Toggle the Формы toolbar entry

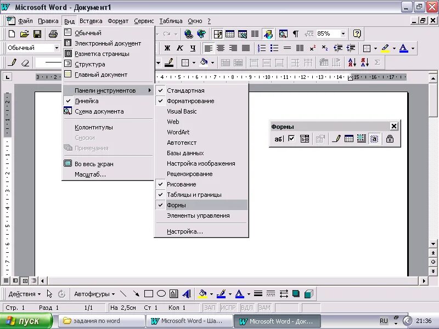click(201, 205)
